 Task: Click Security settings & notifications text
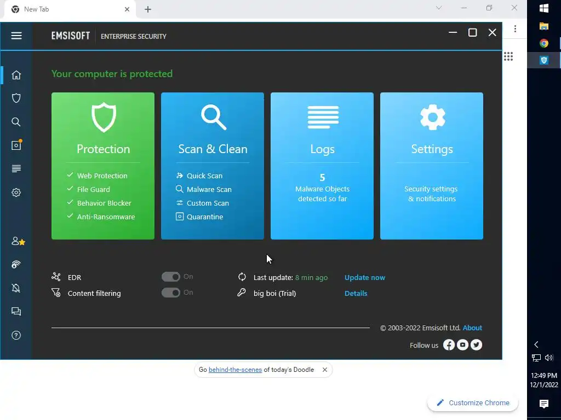pos(432,194)
